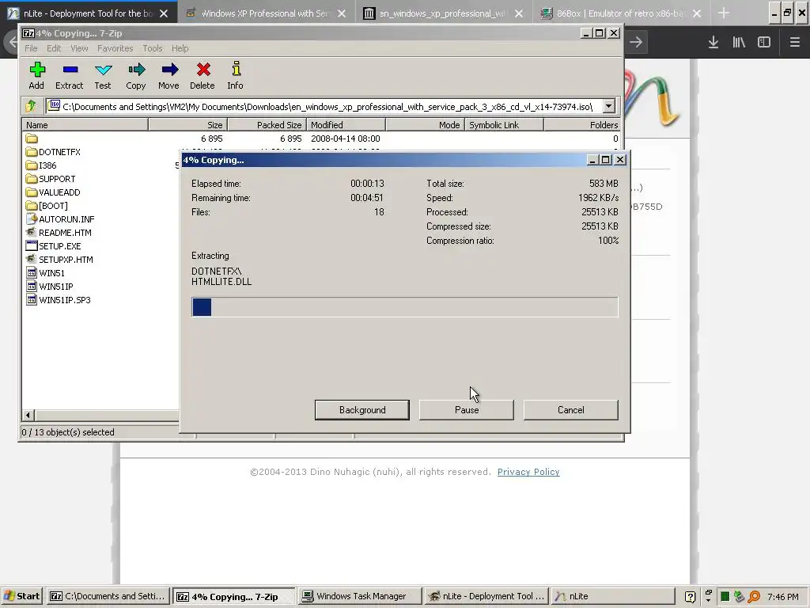This screenshot has width=810, height=608.
Task: Click the Move toolbar icon
Action: click(169, 70)
